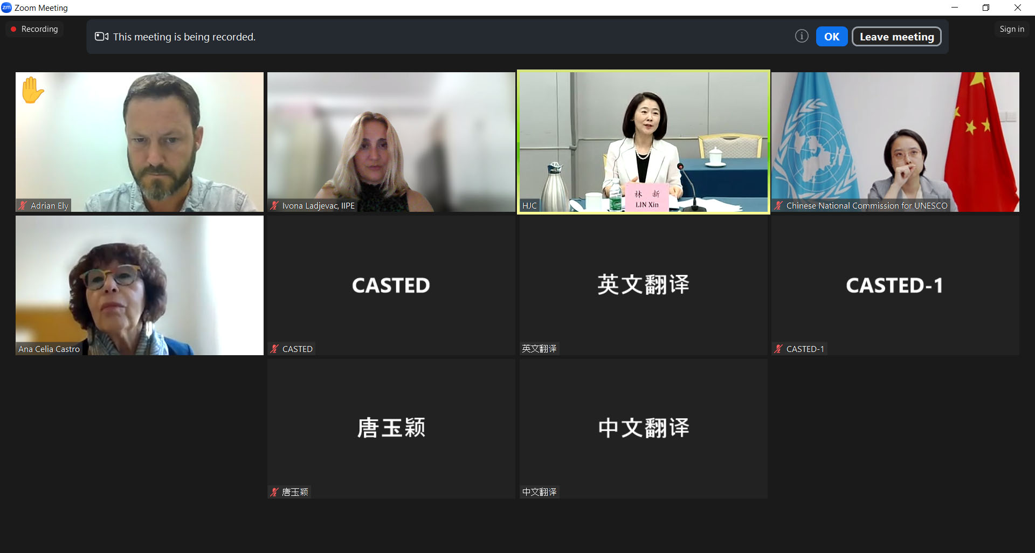Select the CASTED participant tile
This screenshot has width=1035, height=553.
pyautogui.click(x=391, y=285)
